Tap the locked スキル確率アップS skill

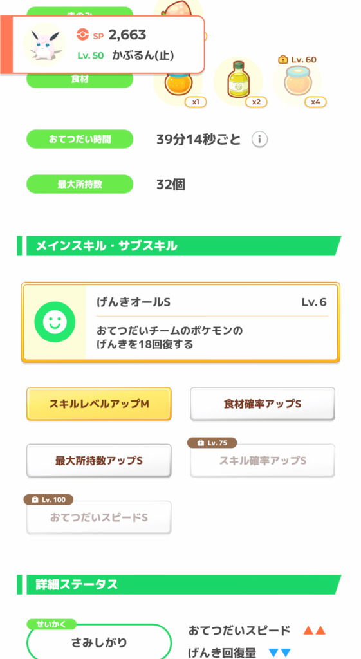click(x=263, y=461)
